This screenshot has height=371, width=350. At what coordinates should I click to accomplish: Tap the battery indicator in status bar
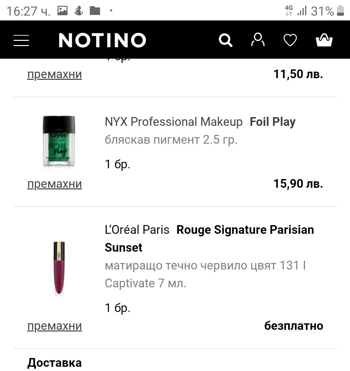[x=340, y=11]
